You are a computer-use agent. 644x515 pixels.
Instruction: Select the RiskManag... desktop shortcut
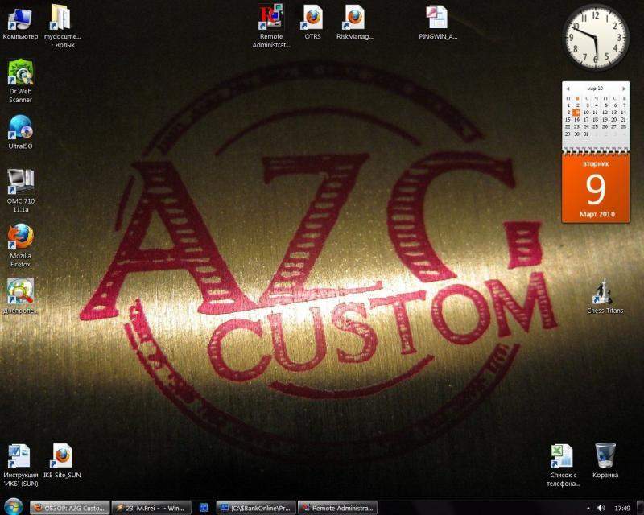pyautogui.click(x=354, y=23)
